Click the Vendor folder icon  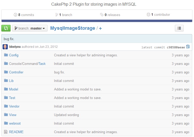click(x=6, y=106)
